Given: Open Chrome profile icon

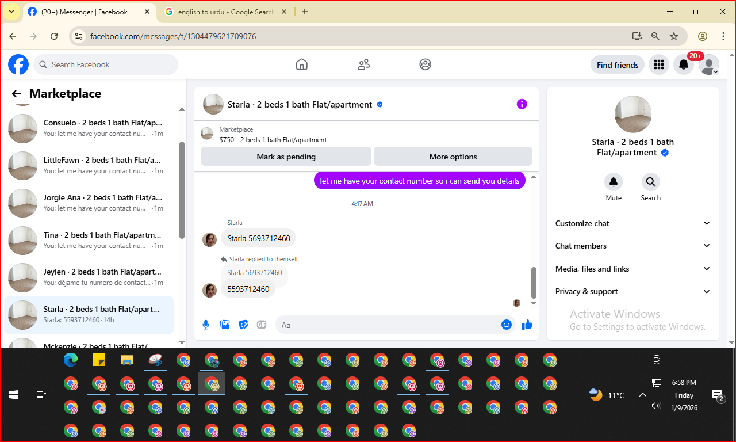Looking at the screenshot, I should tap(703, 36).
